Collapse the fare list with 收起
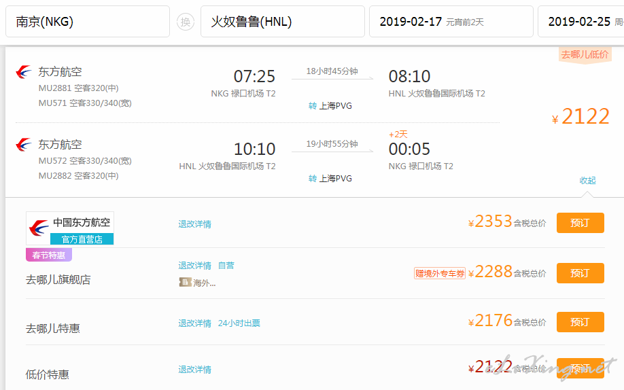The image size is (624, 390). tap(587, 180)
